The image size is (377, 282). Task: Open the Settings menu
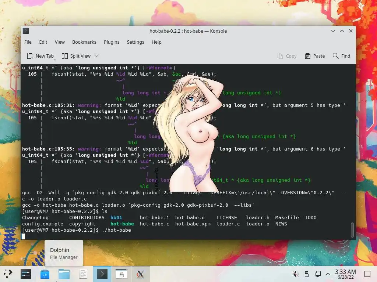point(135,42)
